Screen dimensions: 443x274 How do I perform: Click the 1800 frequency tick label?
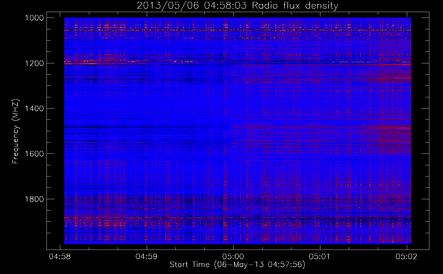(x=34, y=199)
